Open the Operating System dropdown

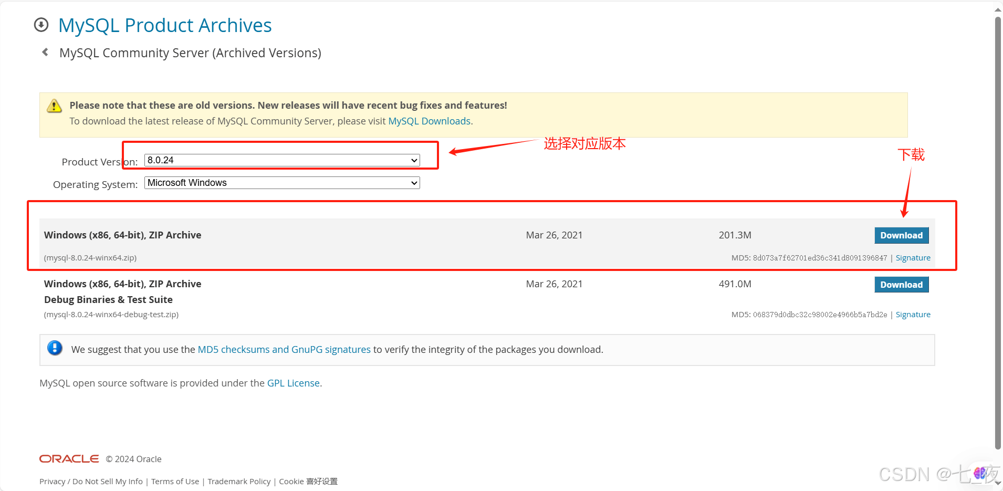pyautogui.click(x=282, y=183)
